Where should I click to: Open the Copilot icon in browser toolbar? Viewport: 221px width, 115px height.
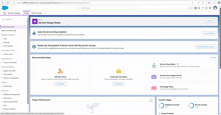coord(219,3)
